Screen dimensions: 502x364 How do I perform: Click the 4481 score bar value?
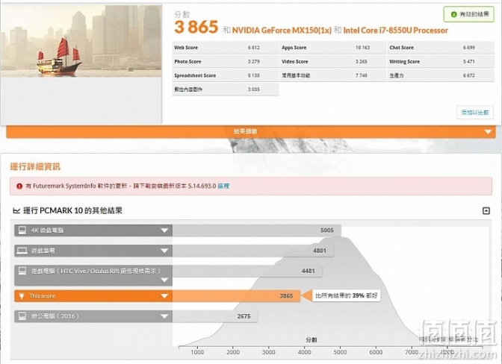[308, 271]
